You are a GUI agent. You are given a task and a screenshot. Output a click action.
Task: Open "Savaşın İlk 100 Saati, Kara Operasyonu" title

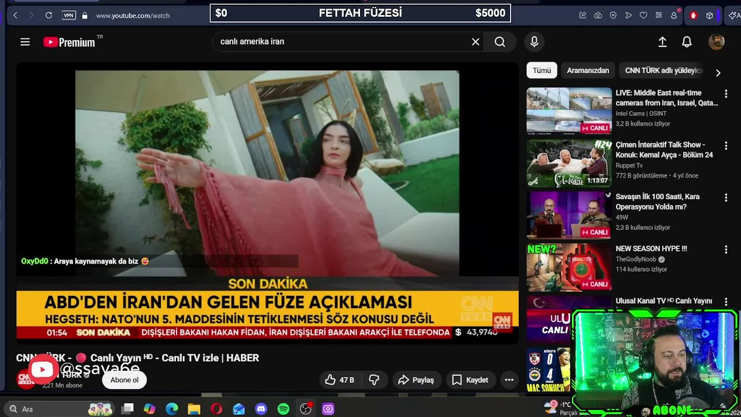tap(658, 202)
